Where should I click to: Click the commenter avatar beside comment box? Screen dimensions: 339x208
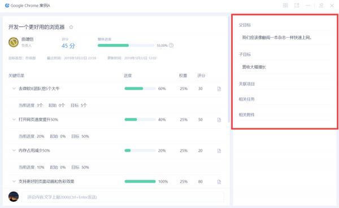[14, 197]
